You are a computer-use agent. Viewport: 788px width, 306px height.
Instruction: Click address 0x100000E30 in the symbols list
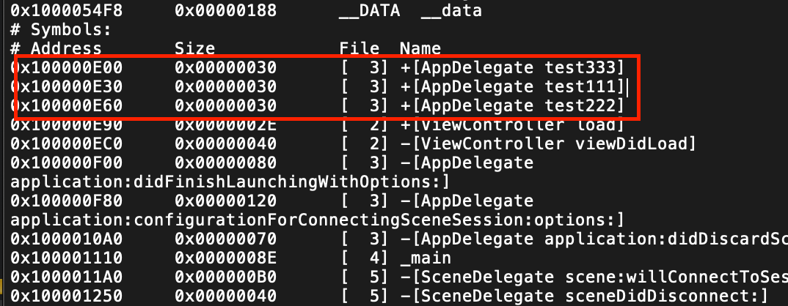pos(67,87)
